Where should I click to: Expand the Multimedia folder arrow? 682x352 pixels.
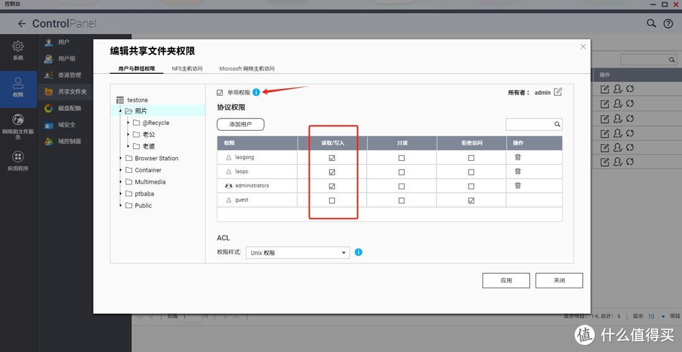point(121,182)
